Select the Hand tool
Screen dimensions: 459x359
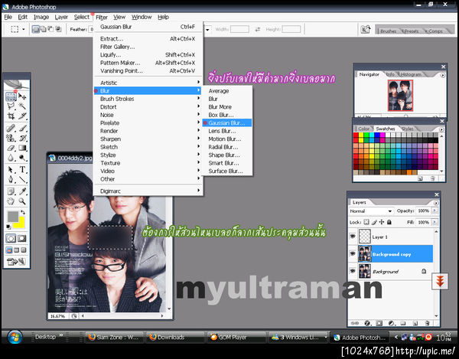[x=11, y=201]
